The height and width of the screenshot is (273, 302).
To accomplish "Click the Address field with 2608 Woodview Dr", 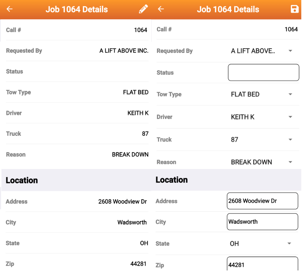I will pyautogui.click(x=262, y=201).
